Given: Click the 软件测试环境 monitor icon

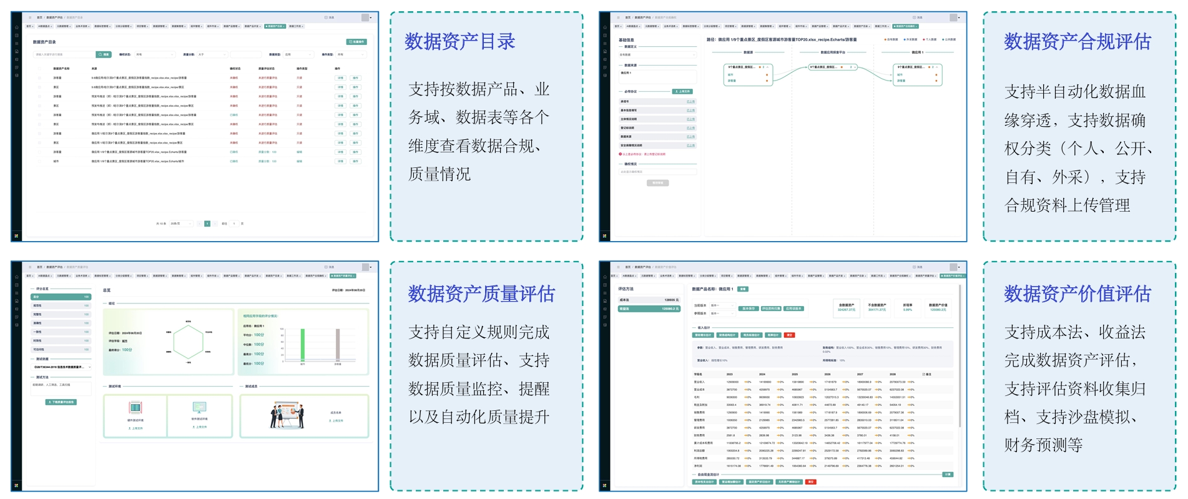Looking at the screenshot, I should pos(200,407).
